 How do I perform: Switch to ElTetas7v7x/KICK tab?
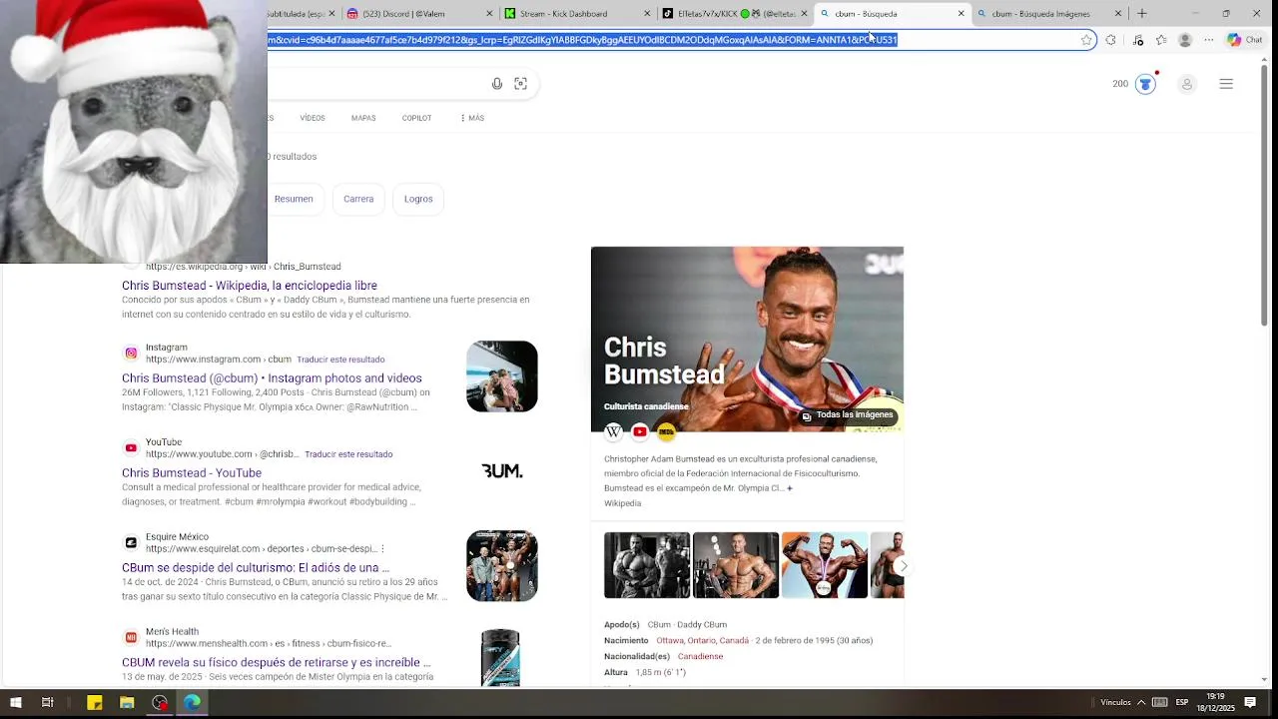click(x=736, y=14)
